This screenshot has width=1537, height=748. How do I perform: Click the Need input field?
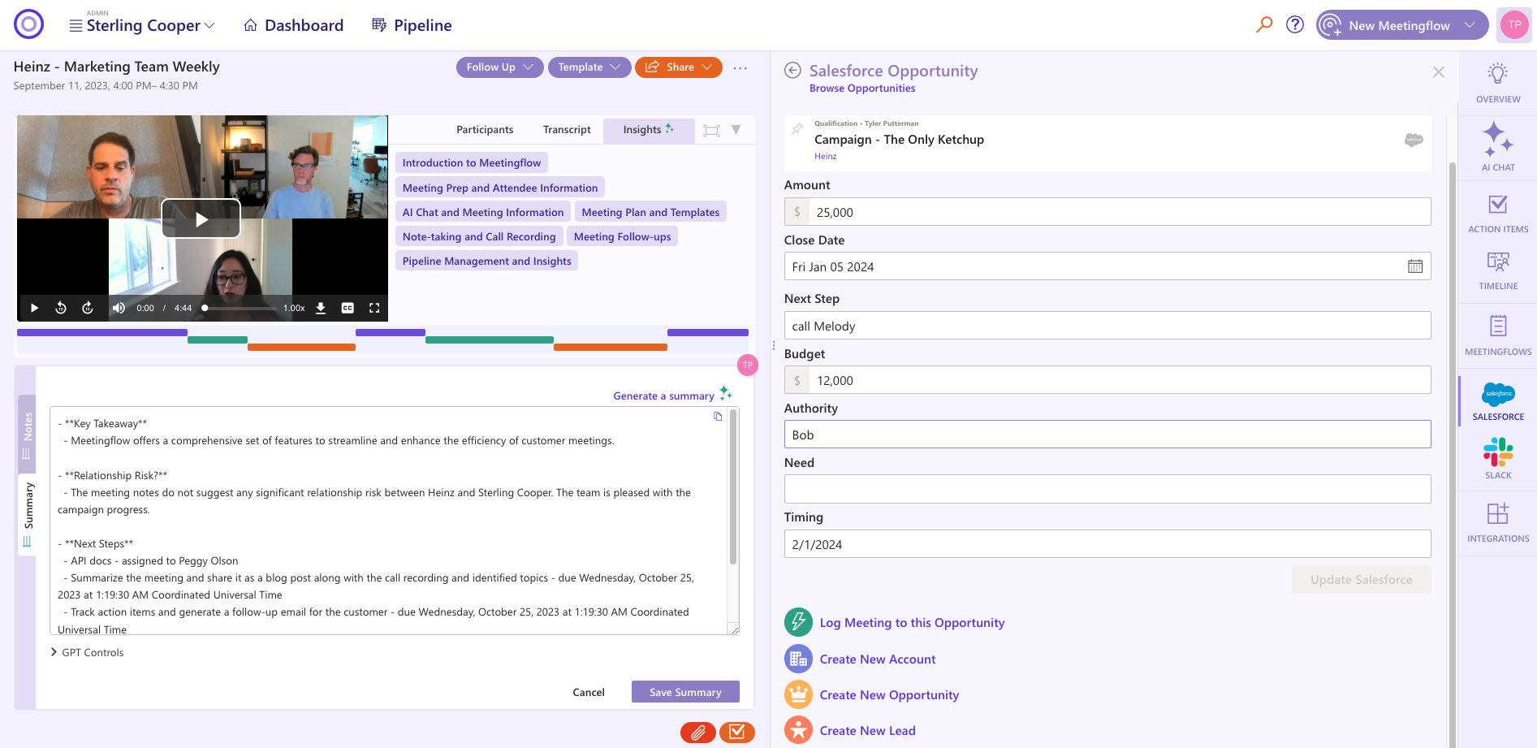(1107, 489)
